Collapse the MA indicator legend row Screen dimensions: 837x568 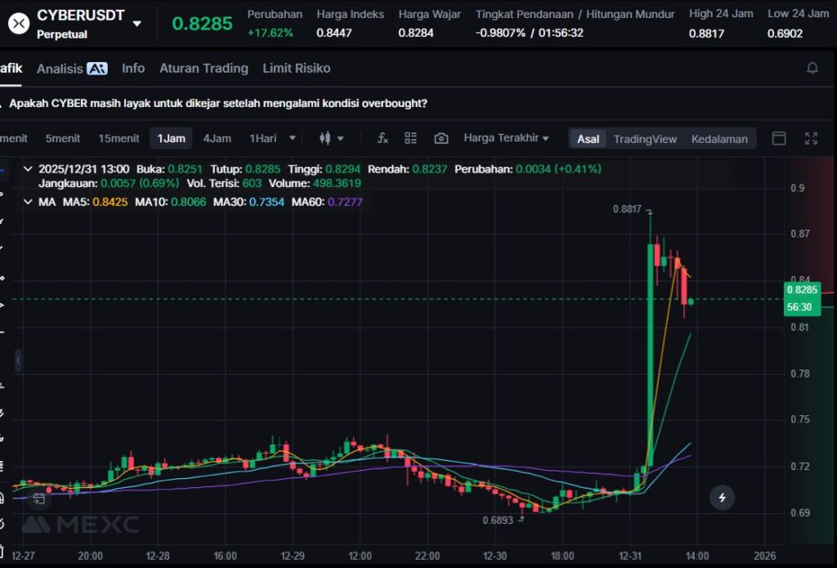(x=28, y=201)
